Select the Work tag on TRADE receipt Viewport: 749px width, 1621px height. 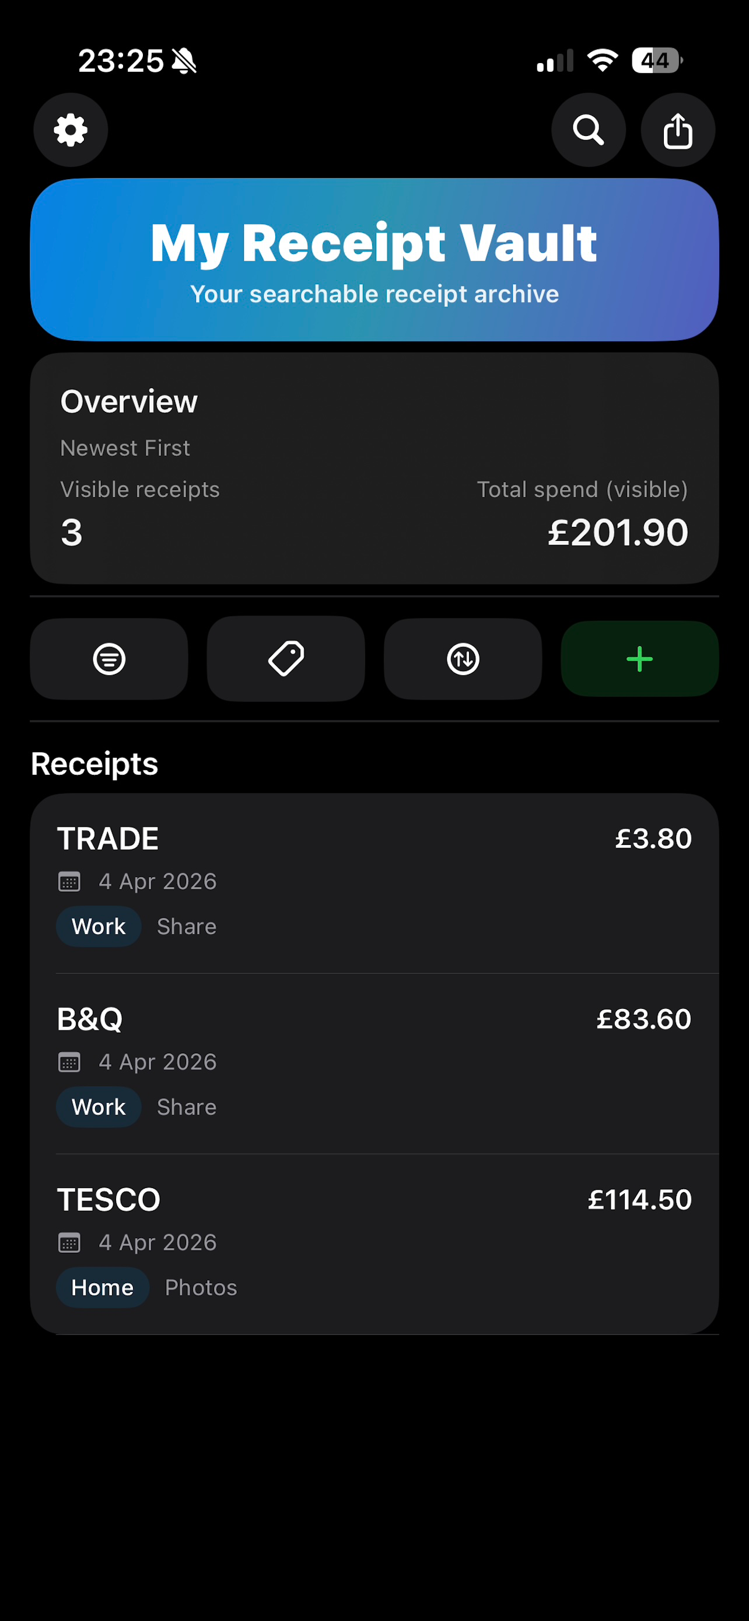99,926
